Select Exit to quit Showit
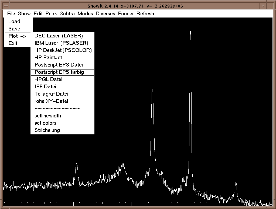The image size is (276, 209). 13,43
